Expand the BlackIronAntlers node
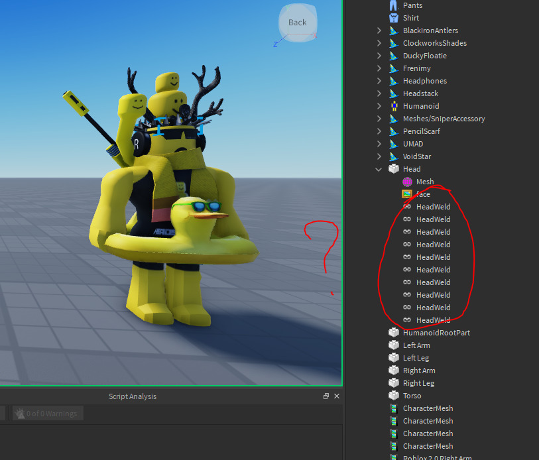The width and height of the screenshot is (539, 460). pos(379,30)
